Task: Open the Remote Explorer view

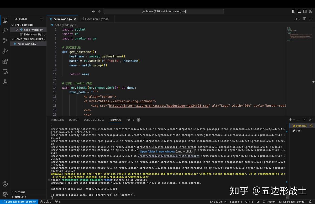Action: (x=5, y=72)
